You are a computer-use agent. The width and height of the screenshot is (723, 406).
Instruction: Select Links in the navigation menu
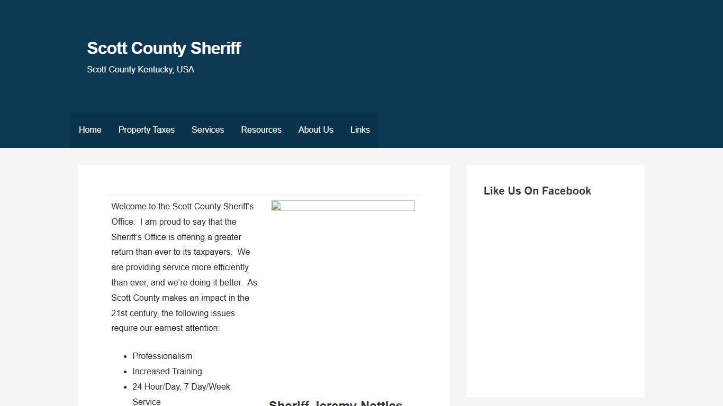tap(360, 130)
